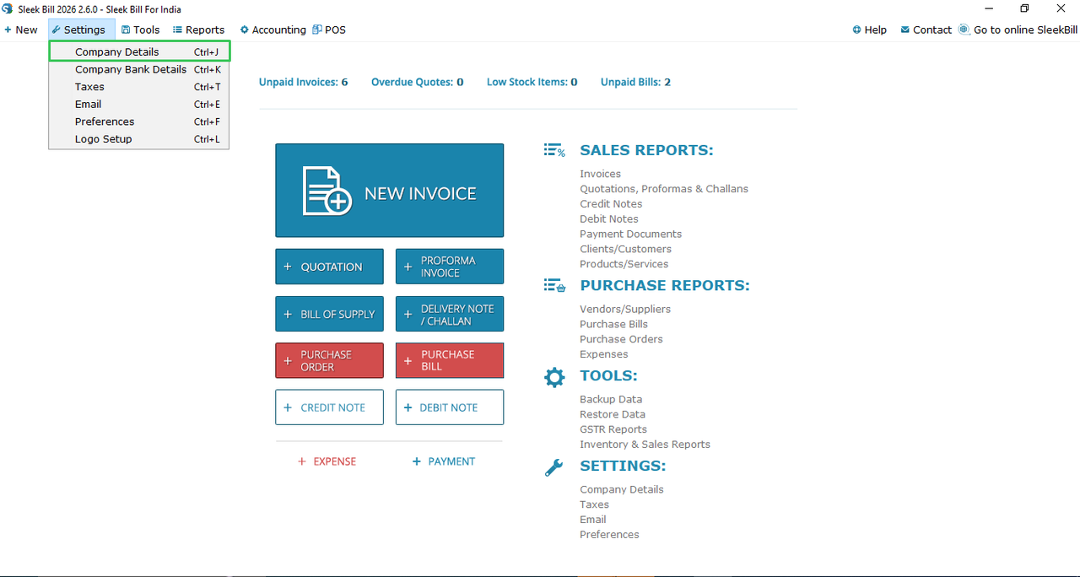This screenshot has height=577, width=1080.
Task: Open the Overdue Quotes: 0 link
Action: tap(418, 82)
